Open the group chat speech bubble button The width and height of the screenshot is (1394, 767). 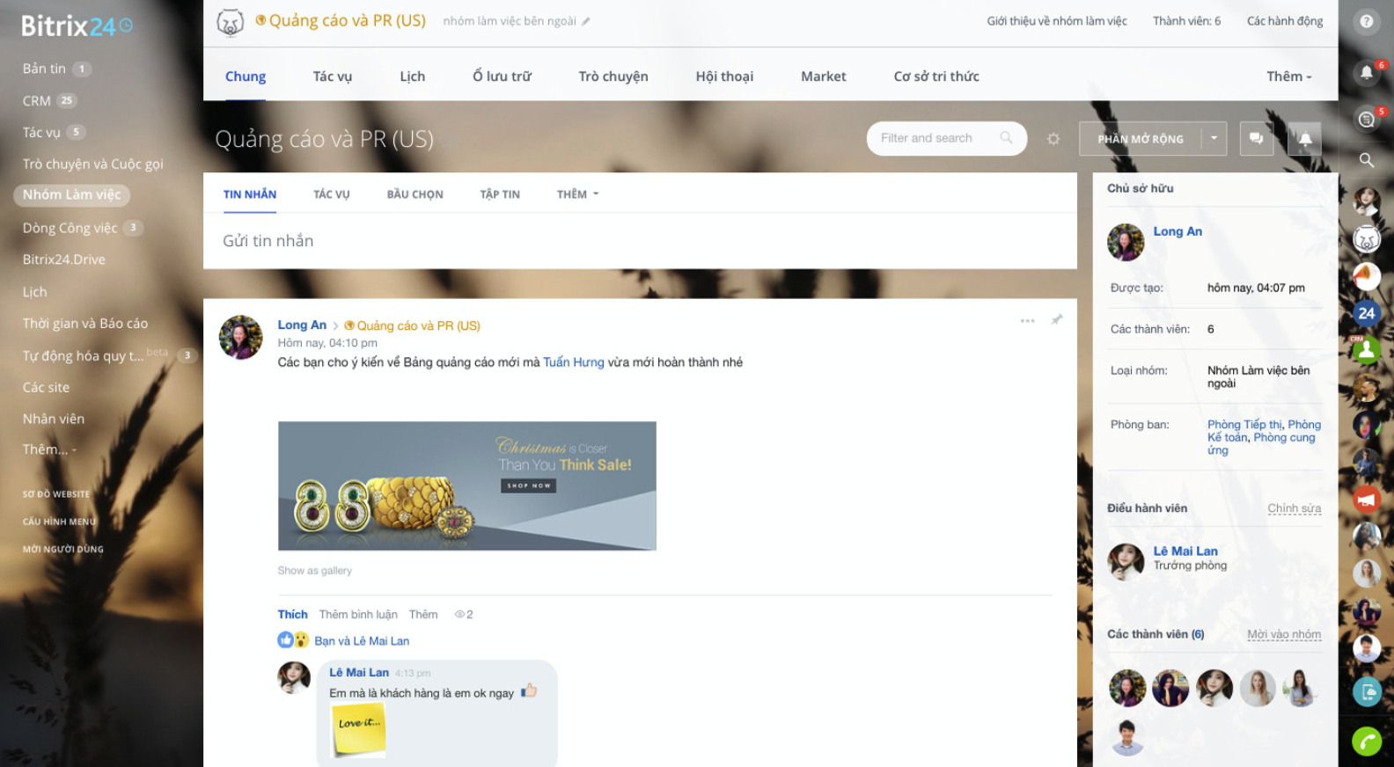(1256, 139)
